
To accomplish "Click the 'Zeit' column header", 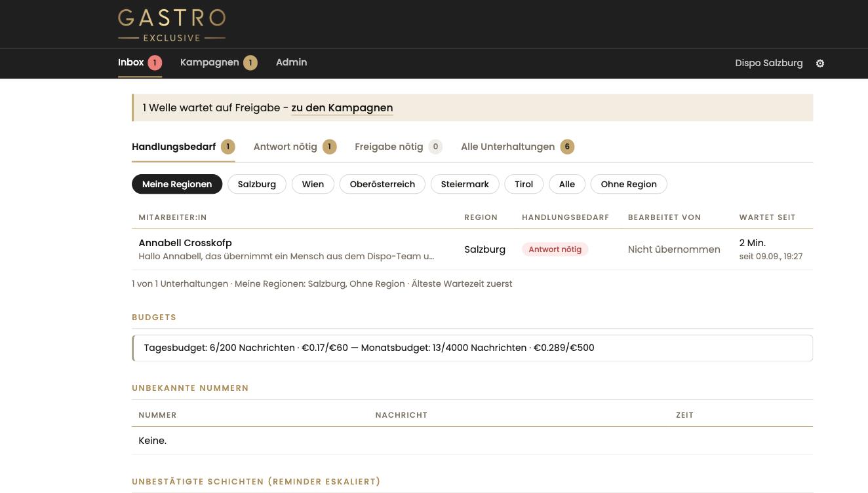I will pyautogui.click(x=684, y=415).
